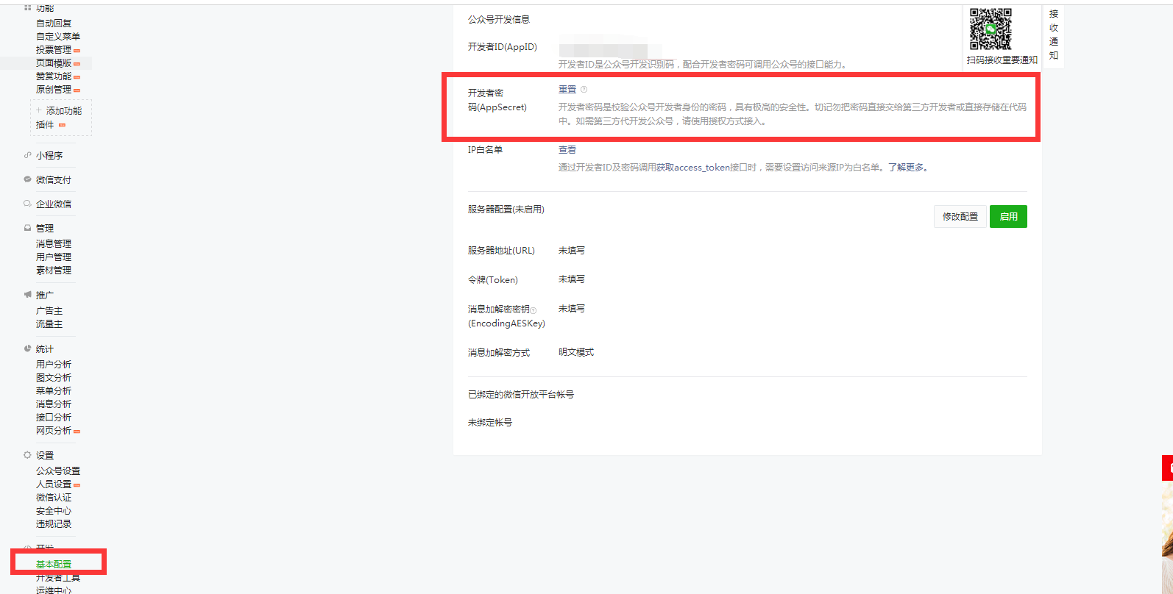The image size is (1173, 594).
Task: Open the 了解更多 link
Action: [x=906, y=168]
